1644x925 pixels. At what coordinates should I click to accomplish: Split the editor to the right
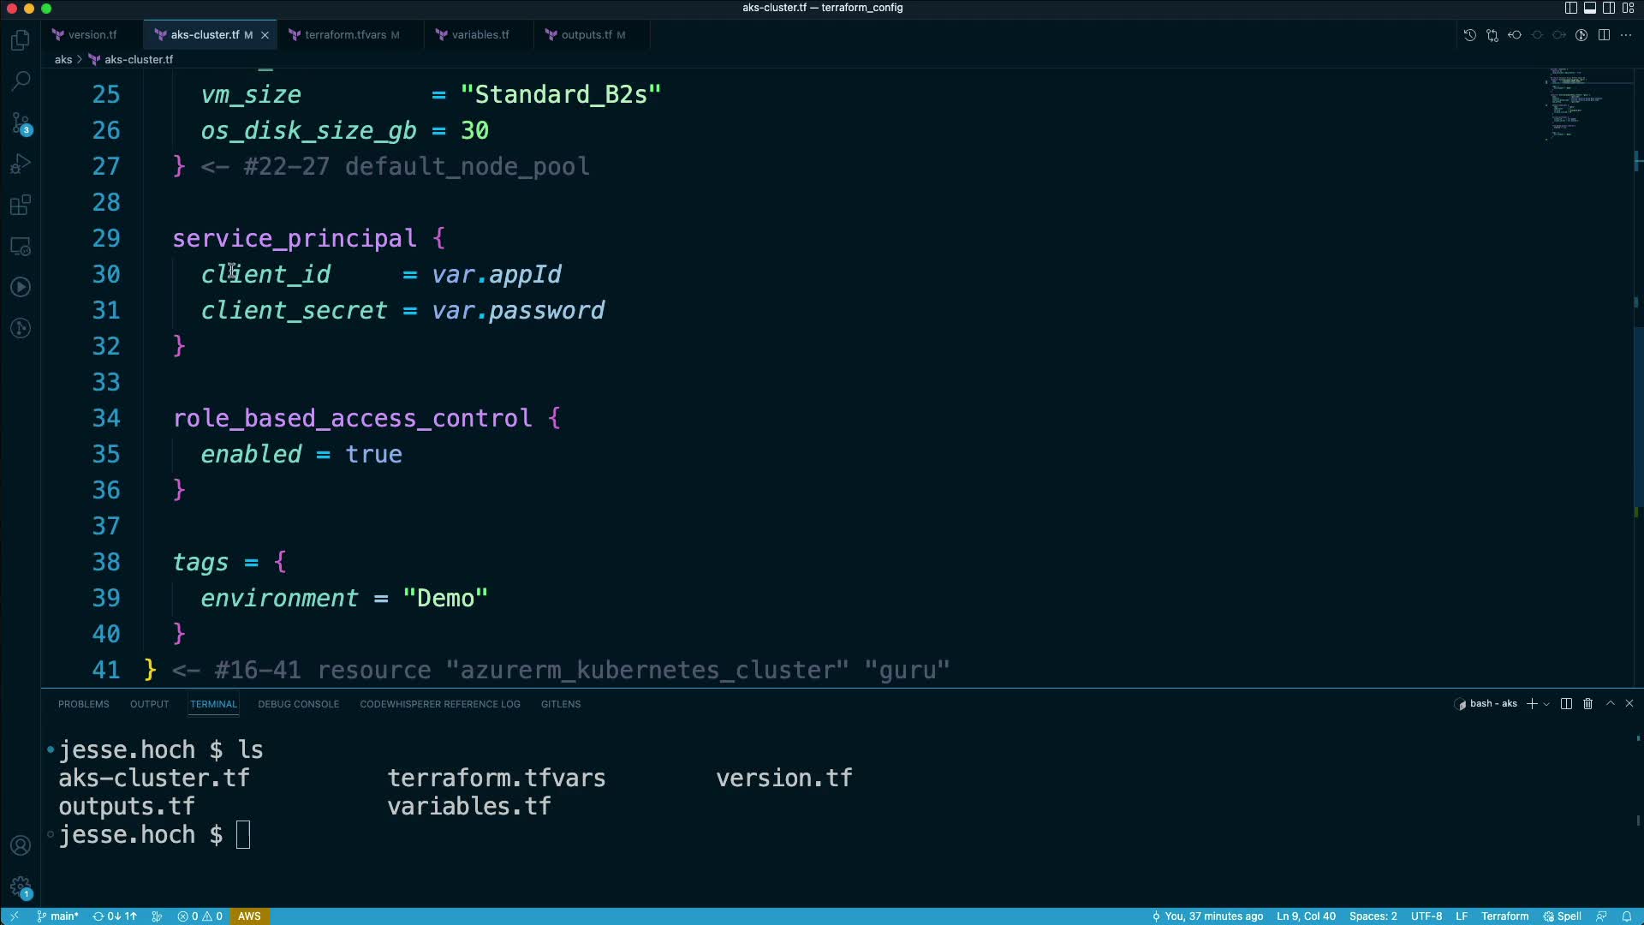[1604, 35]
